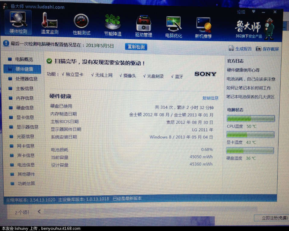Click the left chevron beside 2个项目
The height and width of the screenshot is (231, 289).
point(39,211)
